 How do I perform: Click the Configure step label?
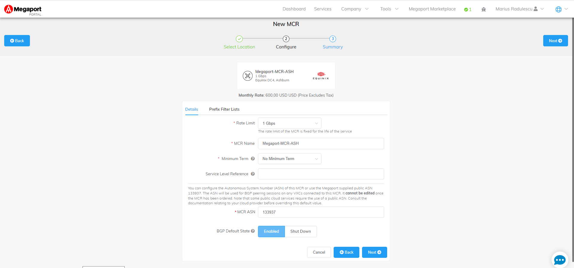(x=286, y=47)
